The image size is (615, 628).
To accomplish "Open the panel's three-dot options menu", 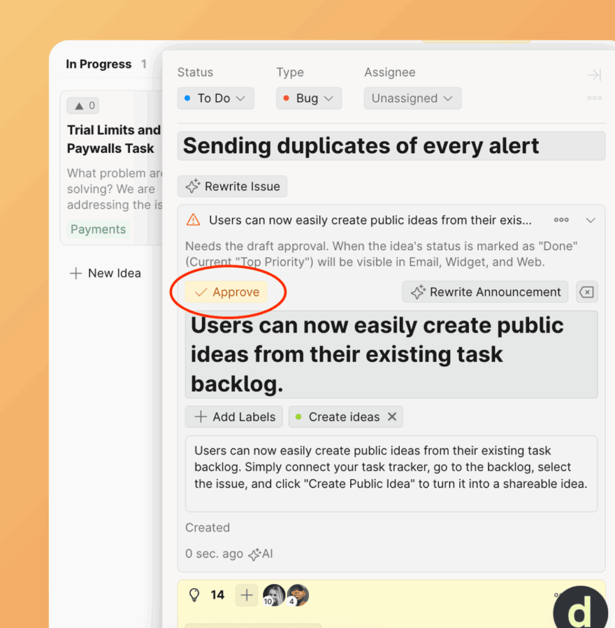I will (x=594, y=98).
